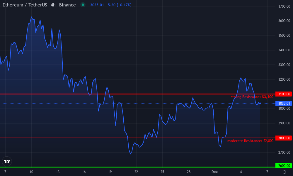Click the Dec label on time axis

215,172
